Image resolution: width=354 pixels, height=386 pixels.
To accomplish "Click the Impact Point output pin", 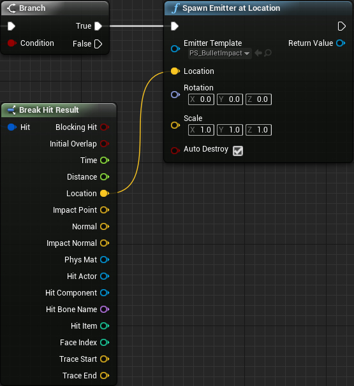I will 105,210.
